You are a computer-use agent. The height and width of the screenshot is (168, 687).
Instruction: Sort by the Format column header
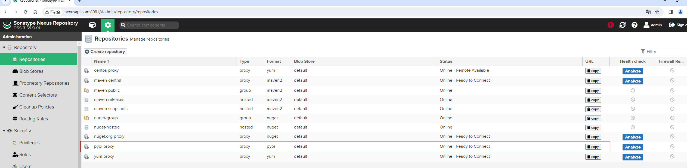pos(277,61)
